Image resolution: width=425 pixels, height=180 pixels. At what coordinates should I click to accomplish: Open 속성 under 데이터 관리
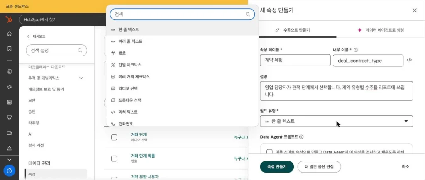click(56, 174)
